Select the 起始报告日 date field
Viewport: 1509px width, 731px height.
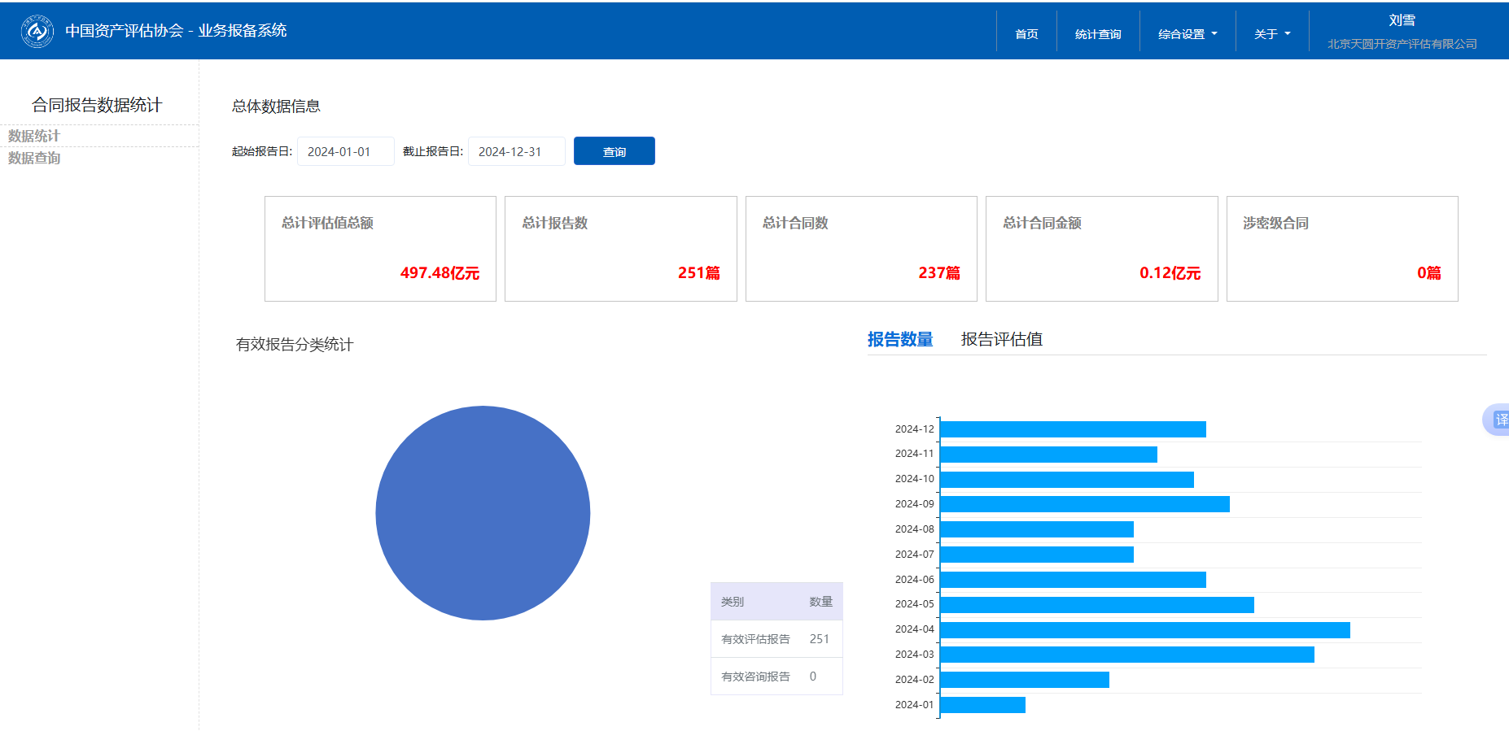[x=345, y=151]
